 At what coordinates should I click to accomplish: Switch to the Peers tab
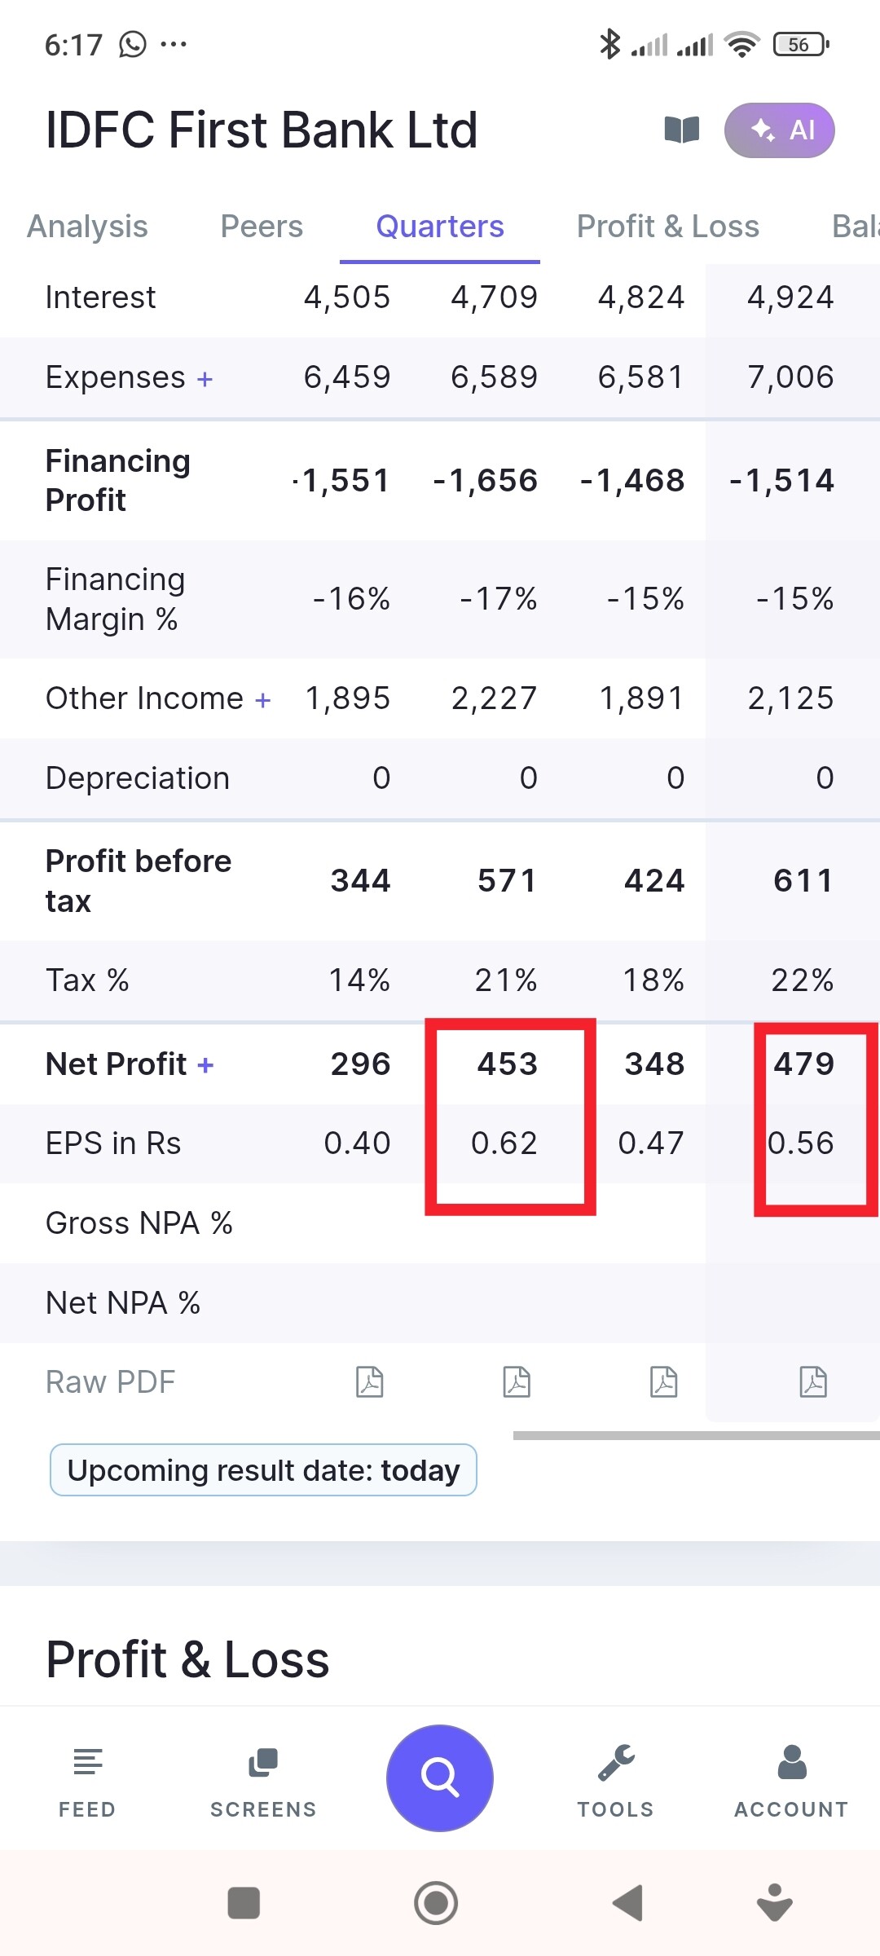pos(262,227)
